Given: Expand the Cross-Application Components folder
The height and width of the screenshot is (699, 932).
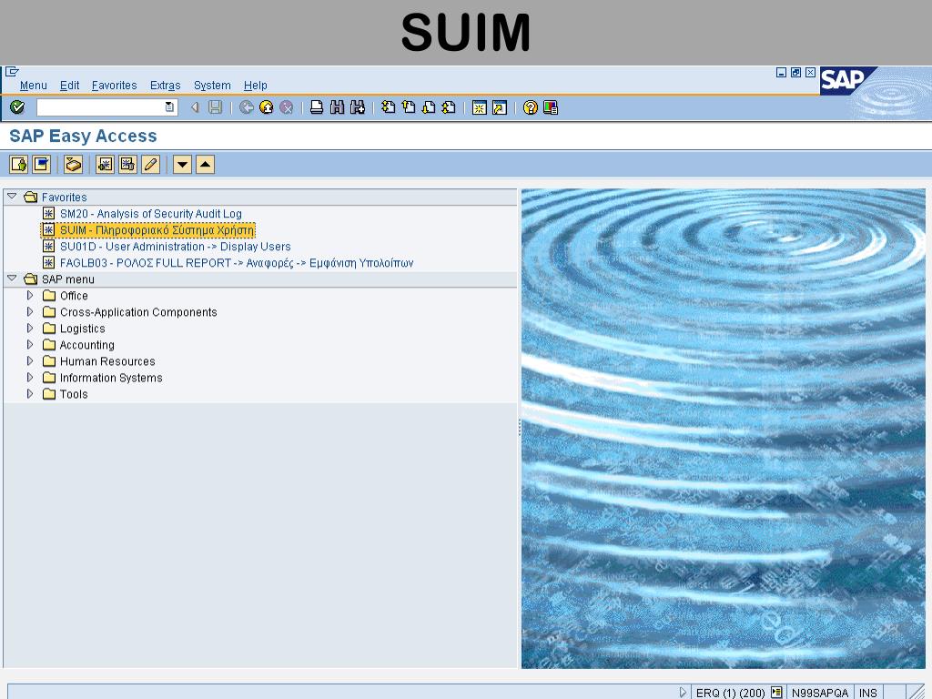Looking at the screenshot, I should [30, 311].
